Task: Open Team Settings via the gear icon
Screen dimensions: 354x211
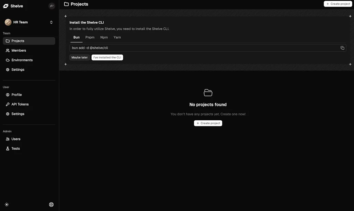Action: click(x=18, y=69)
